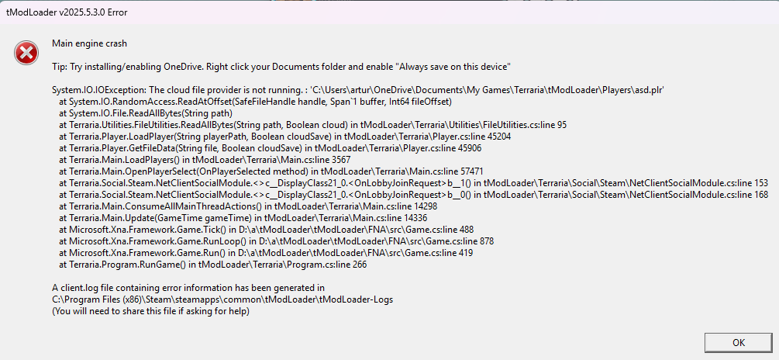Click the 'You will need to share this file' note
779x360 pixels.
[x=150, y=312]
